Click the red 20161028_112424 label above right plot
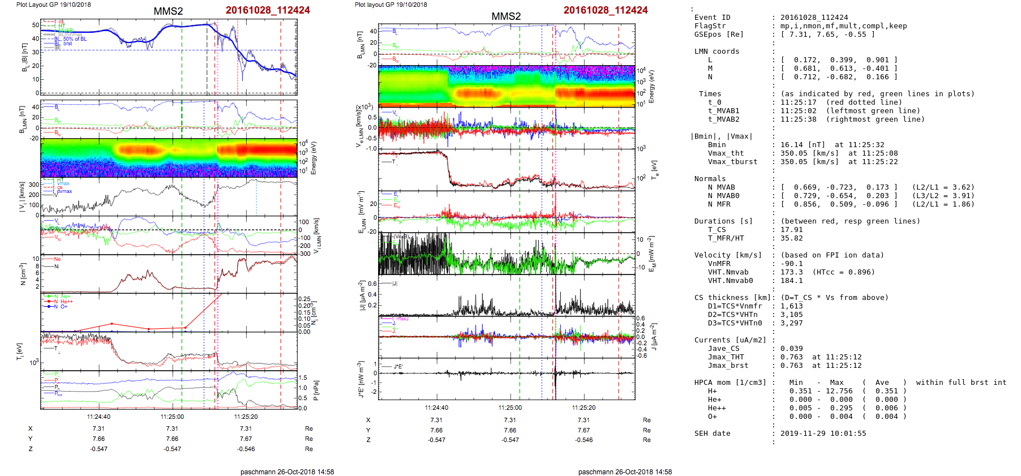1021x476 pixels. point(605,10)
